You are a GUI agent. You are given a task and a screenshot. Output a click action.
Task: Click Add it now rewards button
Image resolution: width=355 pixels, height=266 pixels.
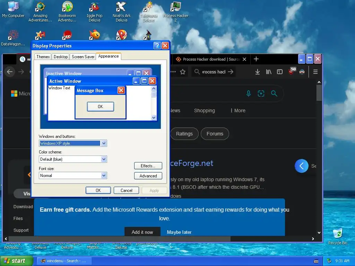tap(142, 232)
